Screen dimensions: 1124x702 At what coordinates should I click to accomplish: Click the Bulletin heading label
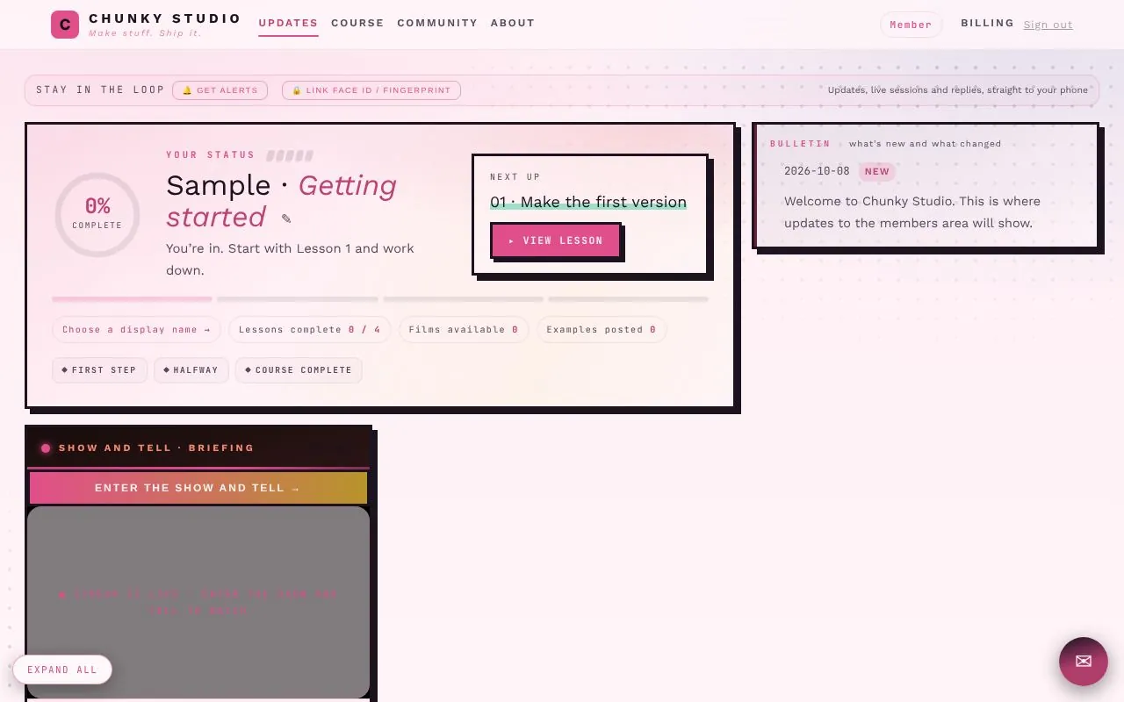point(800,143)
